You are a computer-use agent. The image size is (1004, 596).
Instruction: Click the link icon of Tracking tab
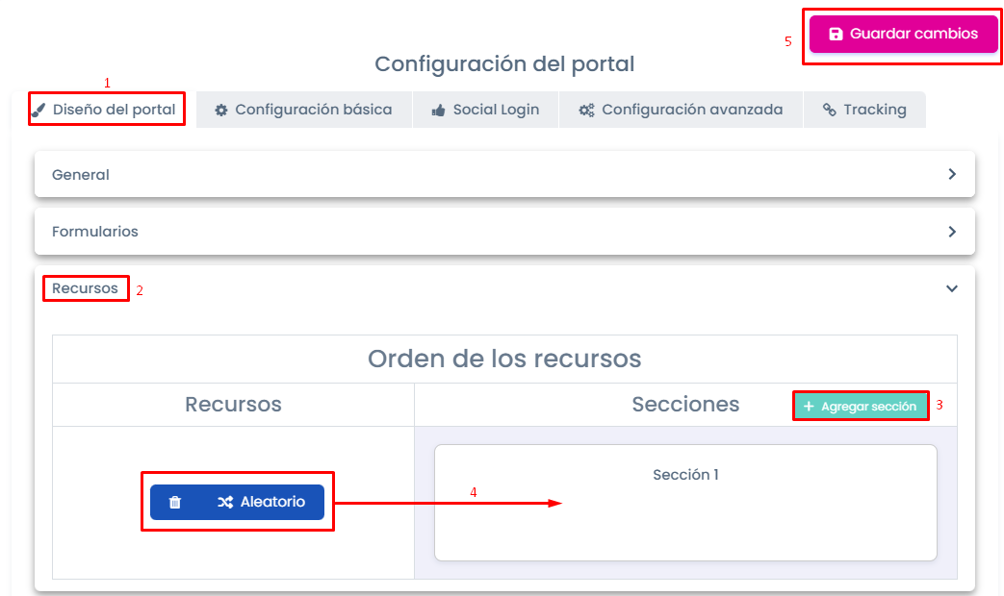pyautogui.click(x=829, y=110)
